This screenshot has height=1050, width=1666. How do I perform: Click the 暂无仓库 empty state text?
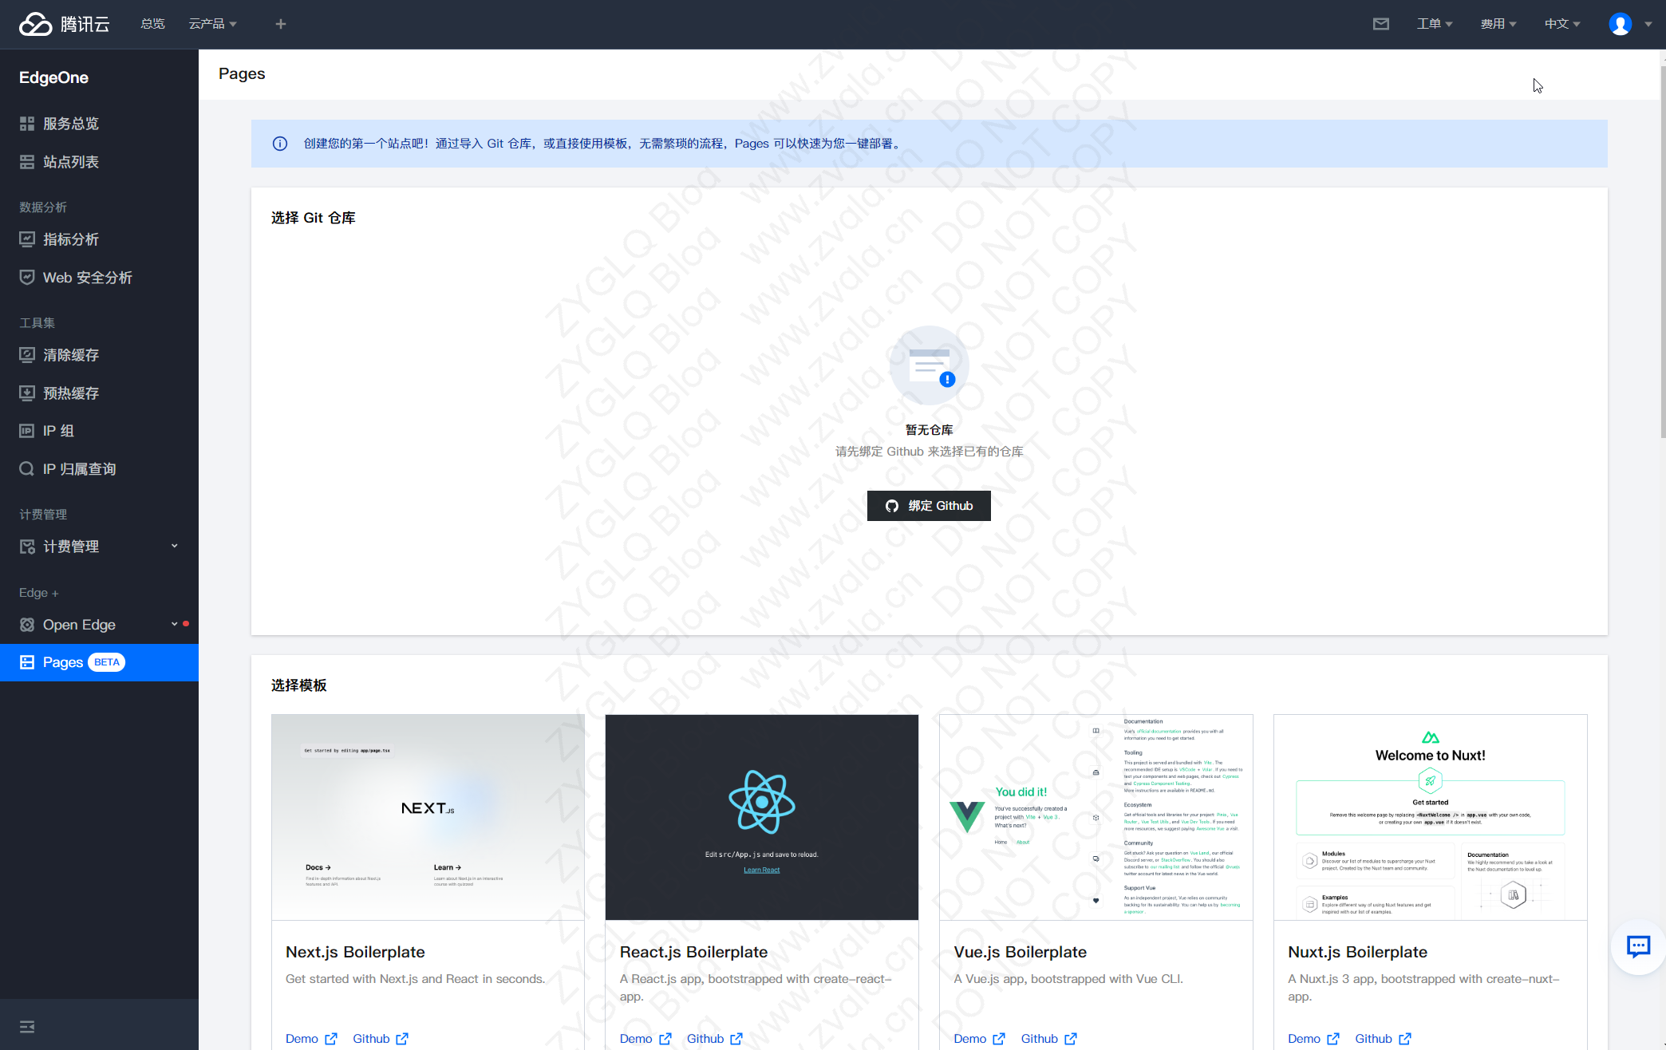point(930,430)
